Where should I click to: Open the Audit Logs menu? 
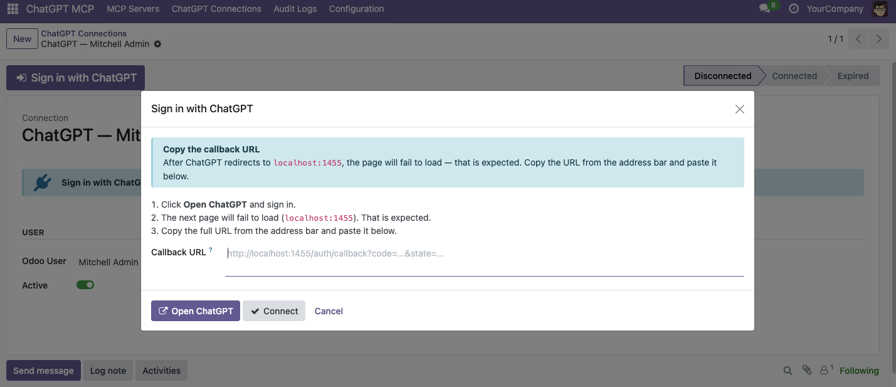point(295,9)
